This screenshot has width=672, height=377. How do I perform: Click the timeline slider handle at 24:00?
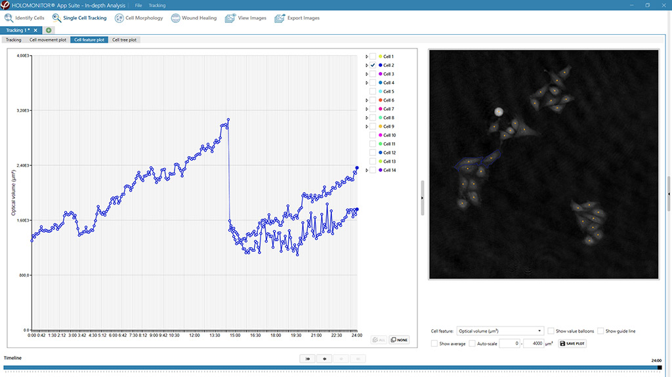[660, 368]
